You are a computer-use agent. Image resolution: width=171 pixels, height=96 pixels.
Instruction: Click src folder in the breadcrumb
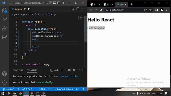tap(29, 14)
